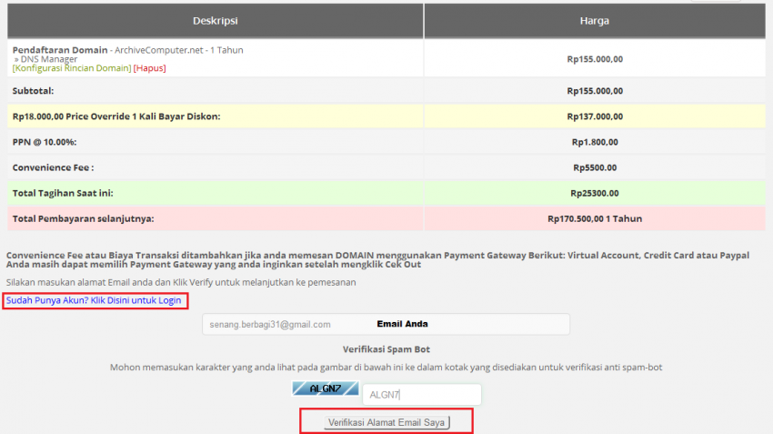773x434 pixels.
Task: Click the Convenience Fee row label
Action: [53, 167]
